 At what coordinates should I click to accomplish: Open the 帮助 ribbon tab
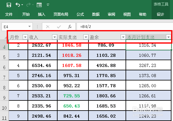pyautogui.click(x=143, y=14)
